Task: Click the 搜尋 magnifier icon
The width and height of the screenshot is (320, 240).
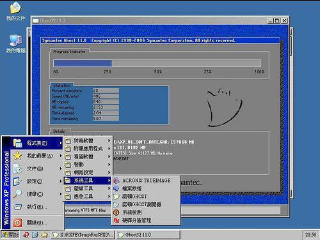Action: click(x=17, y=194)
